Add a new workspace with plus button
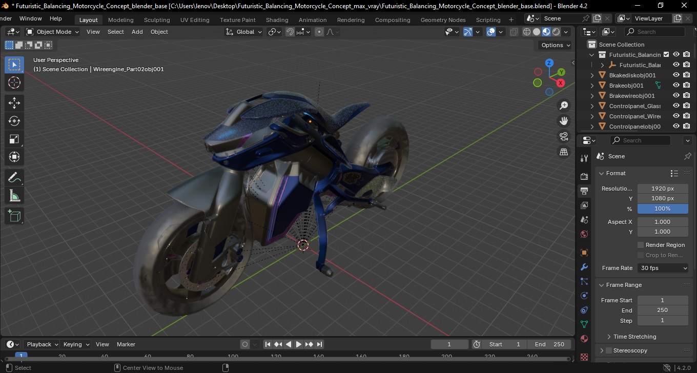 [511, 20]
